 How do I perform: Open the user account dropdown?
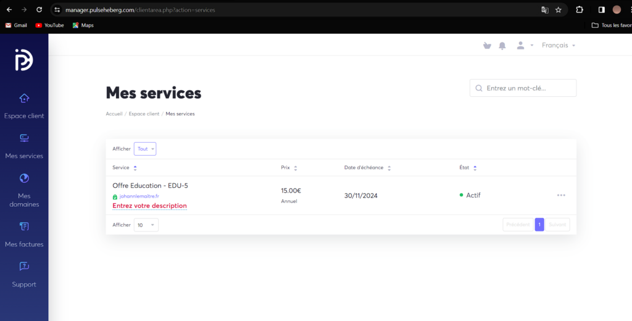point(524,46)
